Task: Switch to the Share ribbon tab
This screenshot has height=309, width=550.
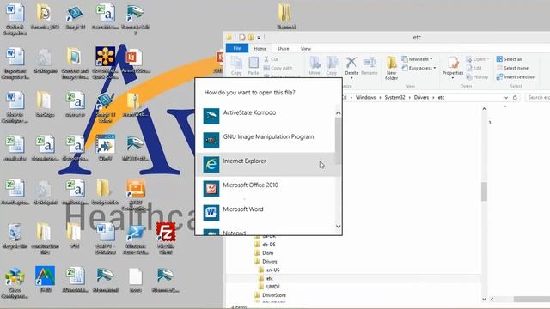Action: click(283, 49)
